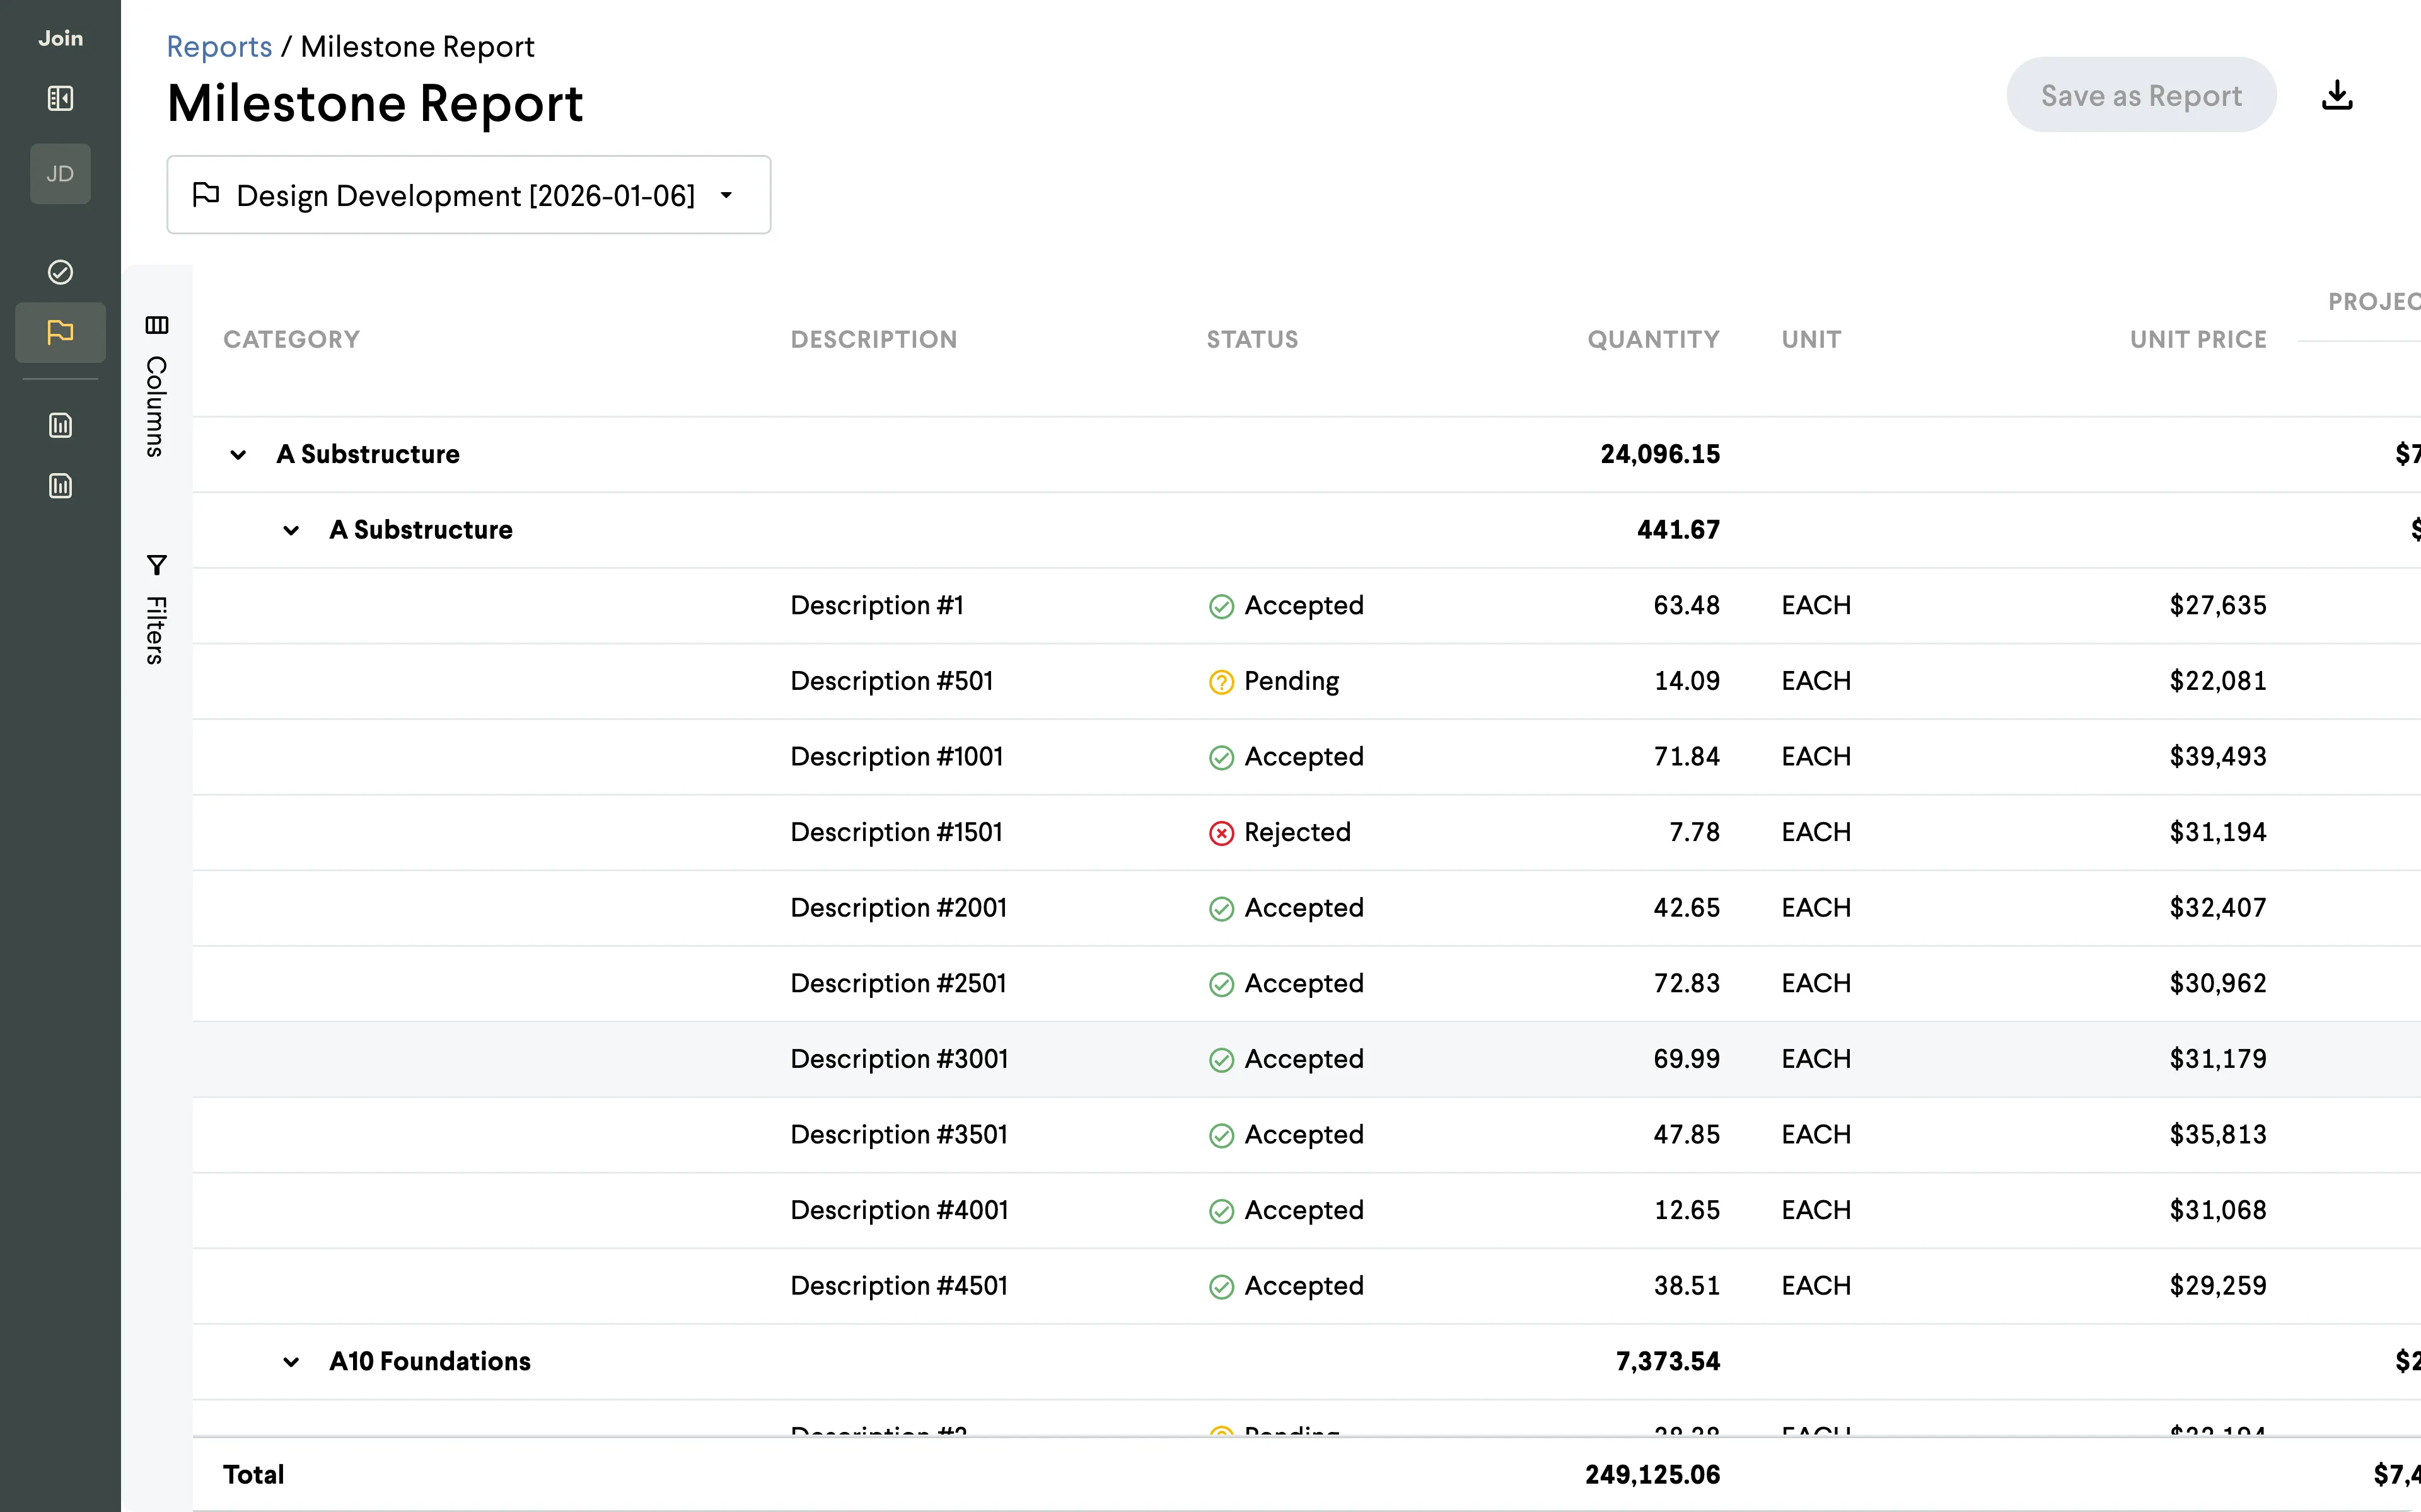Click the Save as Report button
2421x1512 pixels.
pos(2141,95)
